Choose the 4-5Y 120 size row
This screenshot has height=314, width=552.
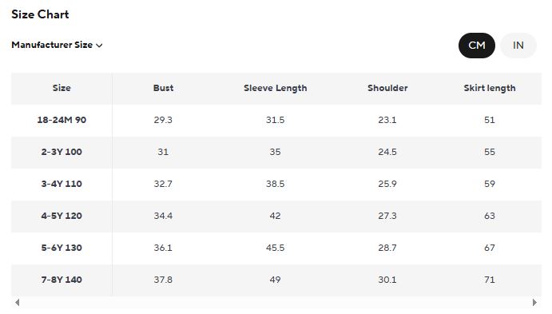click(276, 217)
